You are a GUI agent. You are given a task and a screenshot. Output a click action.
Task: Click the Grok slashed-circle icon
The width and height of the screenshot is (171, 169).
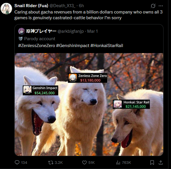click(x=153, y=6)
